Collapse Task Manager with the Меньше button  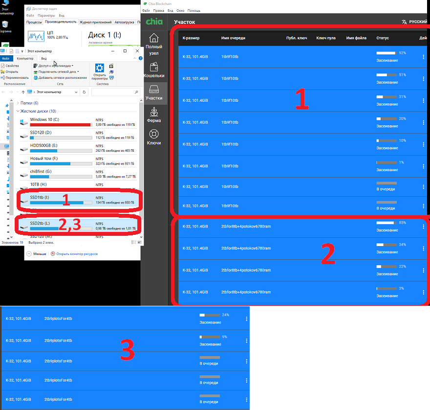point(37,254)
